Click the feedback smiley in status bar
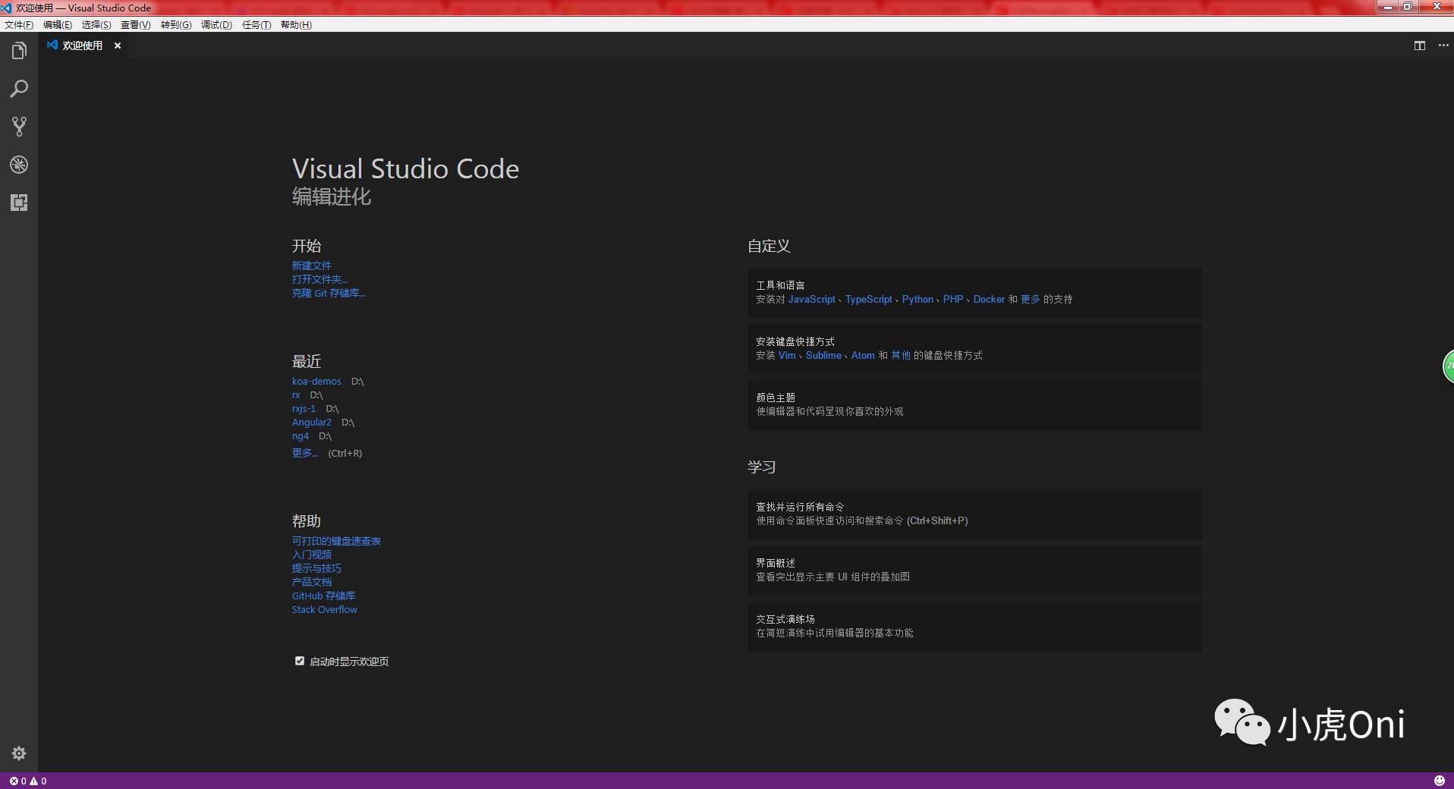This screenshot has height=789, width=1454. coord(1439,781)
